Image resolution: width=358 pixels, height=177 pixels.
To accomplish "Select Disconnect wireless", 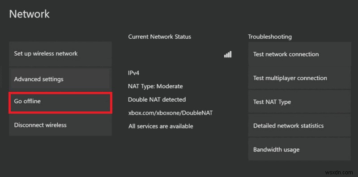I will click(x=60, y=125).
